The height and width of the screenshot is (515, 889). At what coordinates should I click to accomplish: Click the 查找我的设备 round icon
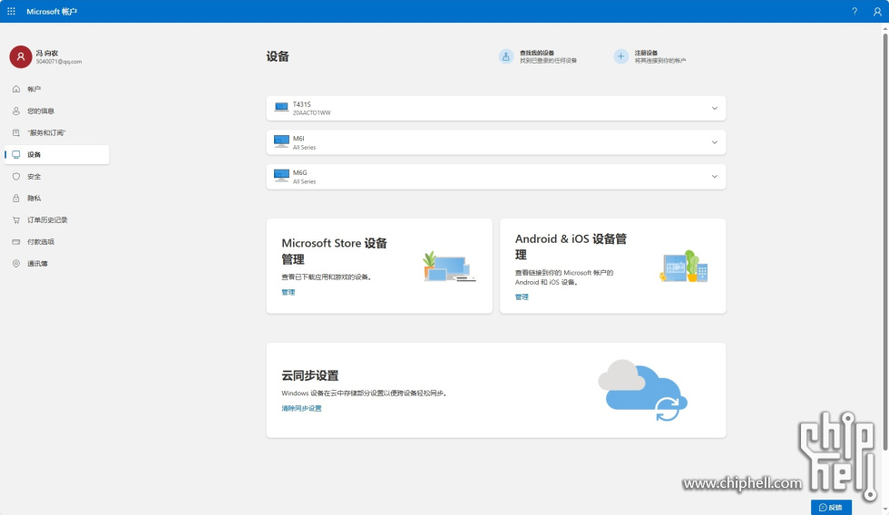[x=506, y=56]
